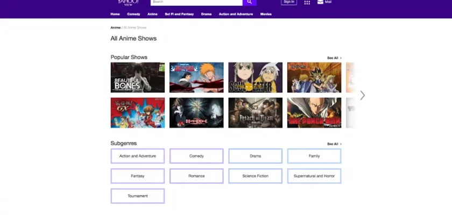Image resolution: width=452 pixels, height=215 pixels.
Task: Open the Movies nav item
Action: 266,14
